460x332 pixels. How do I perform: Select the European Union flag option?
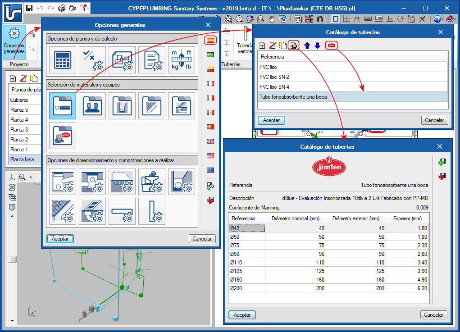click(210, 170)
